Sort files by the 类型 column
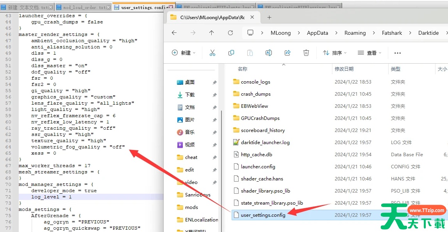The height and width of the screenshot is (232, 448). pos(396,69)
